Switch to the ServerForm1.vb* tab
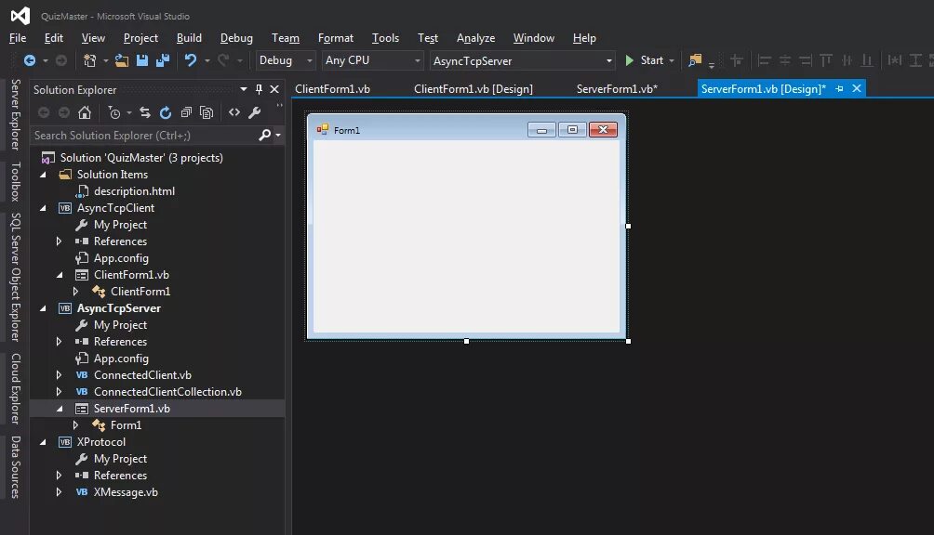The image size is (934, 535). [x=617, y=88]
